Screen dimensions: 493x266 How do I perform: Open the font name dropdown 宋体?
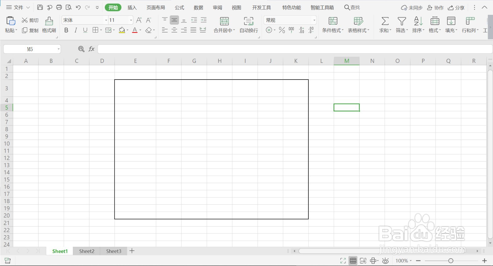(x=106, y=20)
